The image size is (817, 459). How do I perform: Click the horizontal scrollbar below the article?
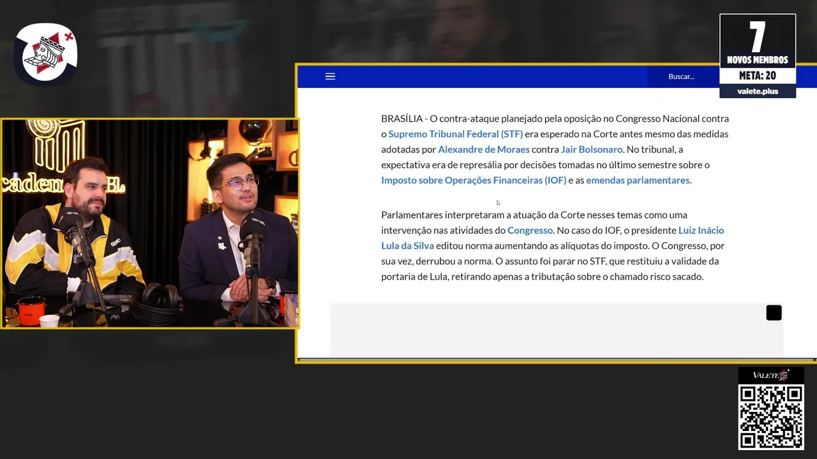pos(555,360)
